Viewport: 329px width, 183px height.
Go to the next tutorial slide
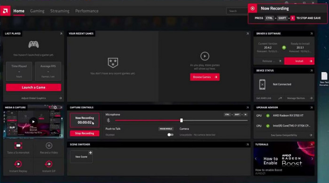[x=312, y=159]
